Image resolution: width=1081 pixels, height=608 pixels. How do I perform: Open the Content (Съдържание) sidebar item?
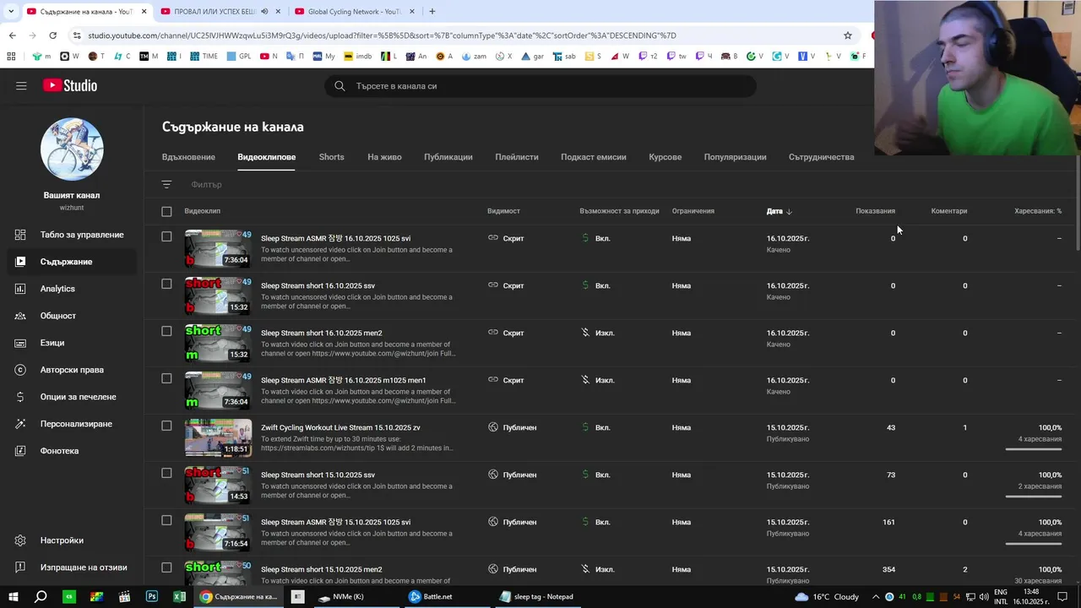pyautogui.click(x=72, y=262)
